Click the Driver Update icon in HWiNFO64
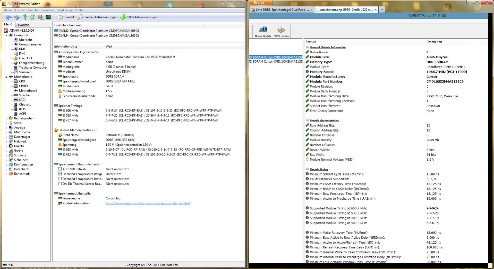This screenshot has width=494, height=269. click(x=263, y=32)
